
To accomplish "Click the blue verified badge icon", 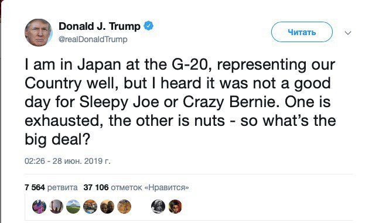I will [149, 26].
